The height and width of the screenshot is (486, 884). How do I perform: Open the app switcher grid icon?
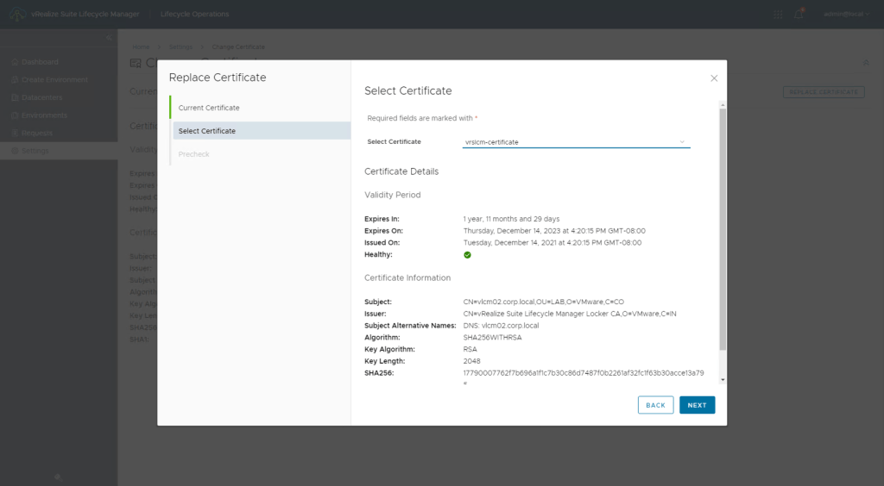778,14
